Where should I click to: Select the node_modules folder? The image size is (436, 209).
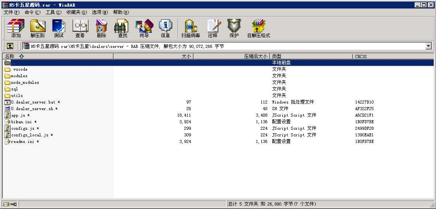(22, 83)
